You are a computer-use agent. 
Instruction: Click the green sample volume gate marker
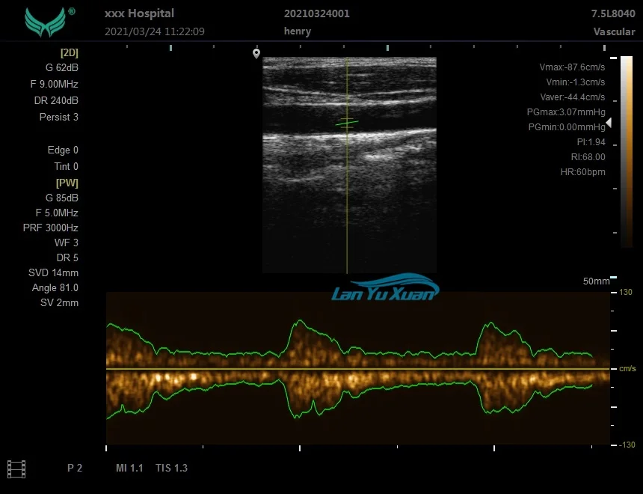tap(347, 123)
